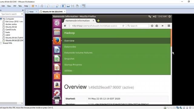Select the kaala VM in library
194x109 pixels.
coord(8,32)
